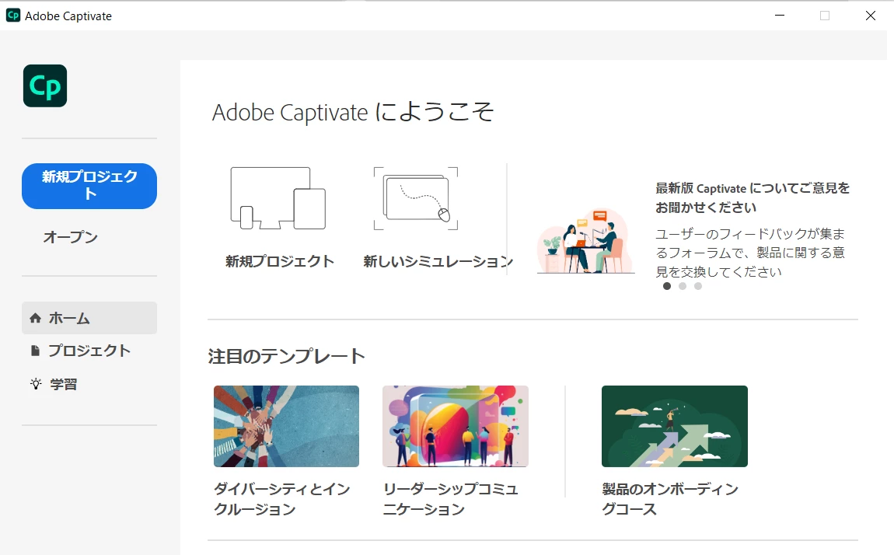Click the ユーザーのフィードバック description text

click(x=750, y=253)
